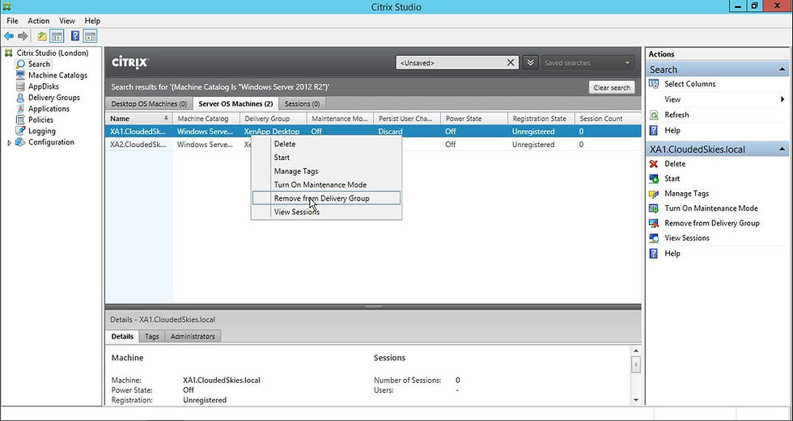Sort by the Name column header

tap(138, 119)
